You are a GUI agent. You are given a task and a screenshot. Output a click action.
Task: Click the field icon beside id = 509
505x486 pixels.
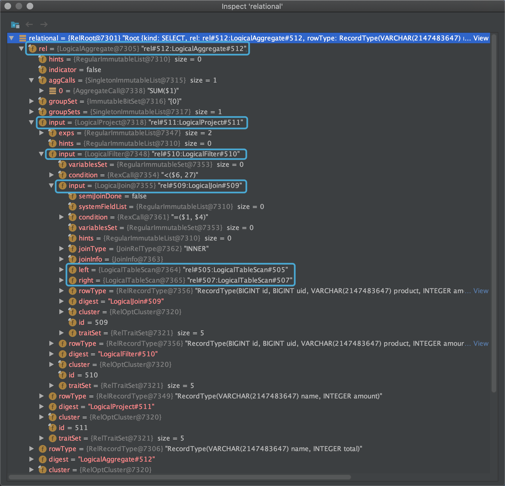(x=72, y=322)
